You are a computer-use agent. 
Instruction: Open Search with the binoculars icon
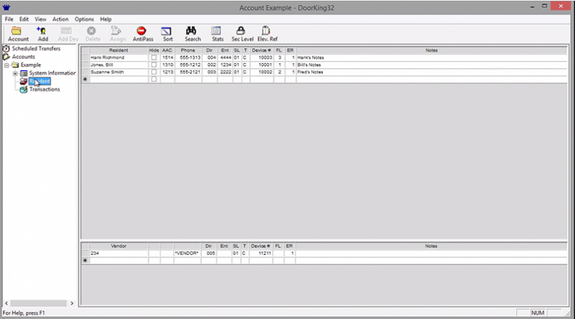coord(192,33)
